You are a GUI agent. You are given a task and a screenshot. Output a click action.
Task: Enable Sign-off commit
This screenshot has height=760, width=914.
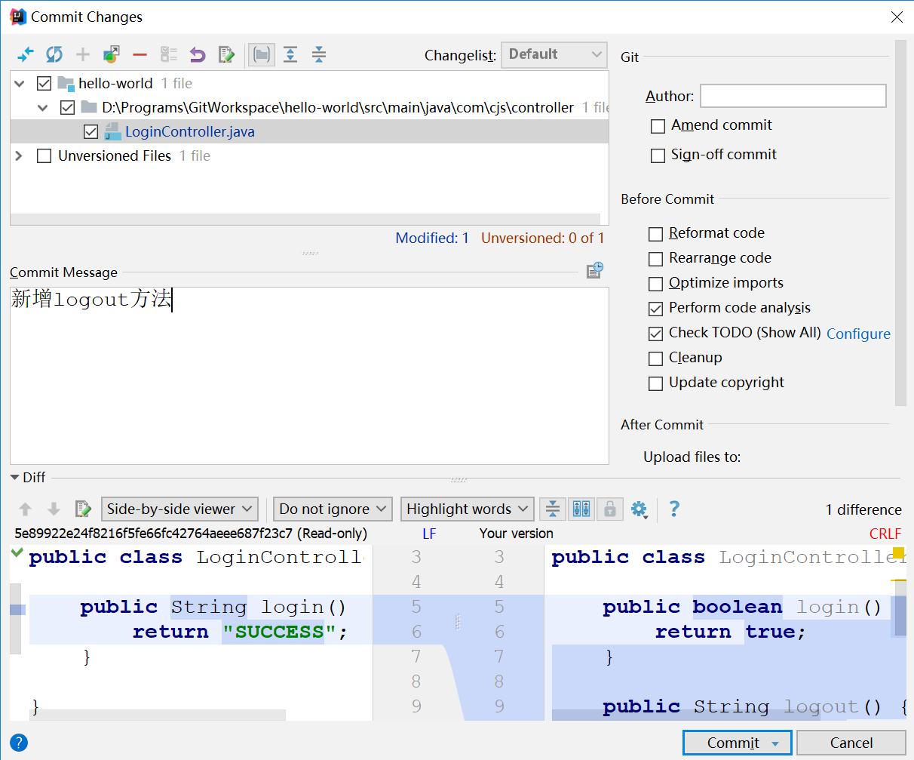coord(658,155)
